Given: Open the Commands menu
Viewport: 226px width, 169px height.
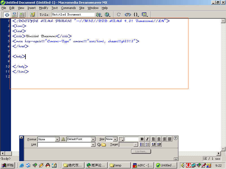Looking at the screenshot, I should pyautogui.click(x=68, y=8).
